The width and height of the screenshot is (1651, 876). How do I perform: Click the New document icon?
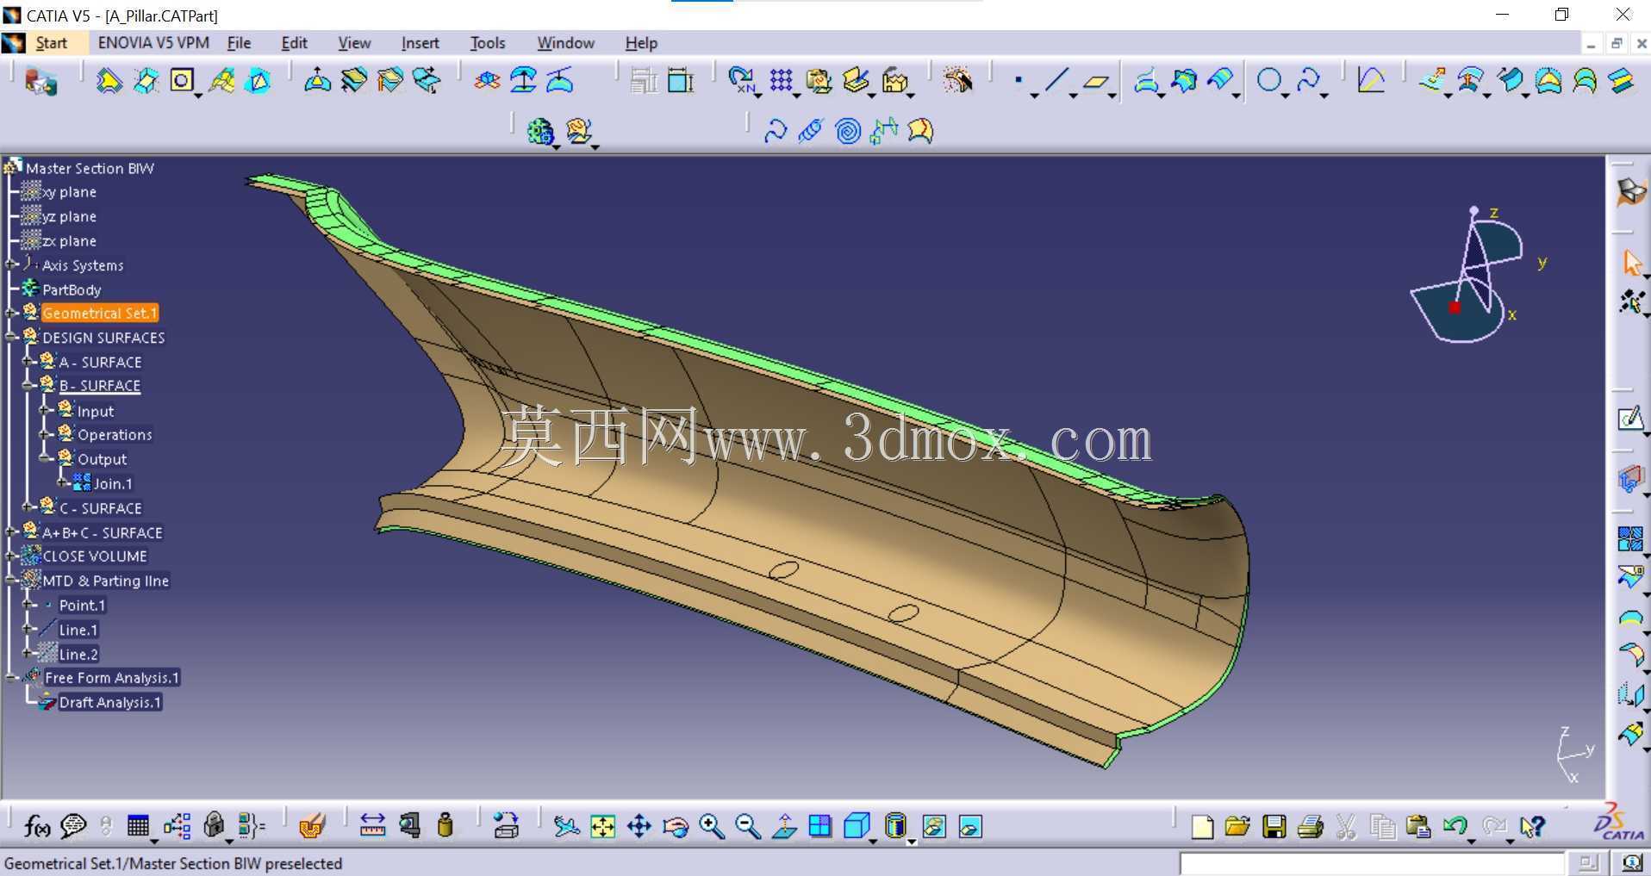1201,827
